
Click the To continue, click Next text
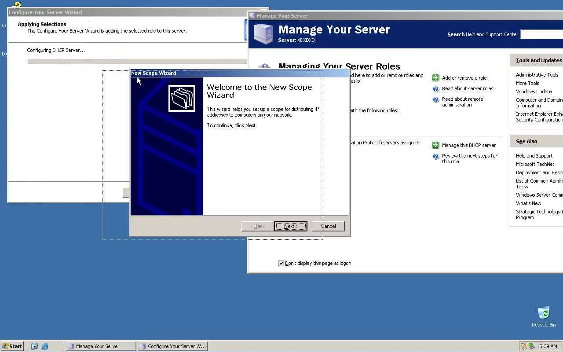(231, 125)
